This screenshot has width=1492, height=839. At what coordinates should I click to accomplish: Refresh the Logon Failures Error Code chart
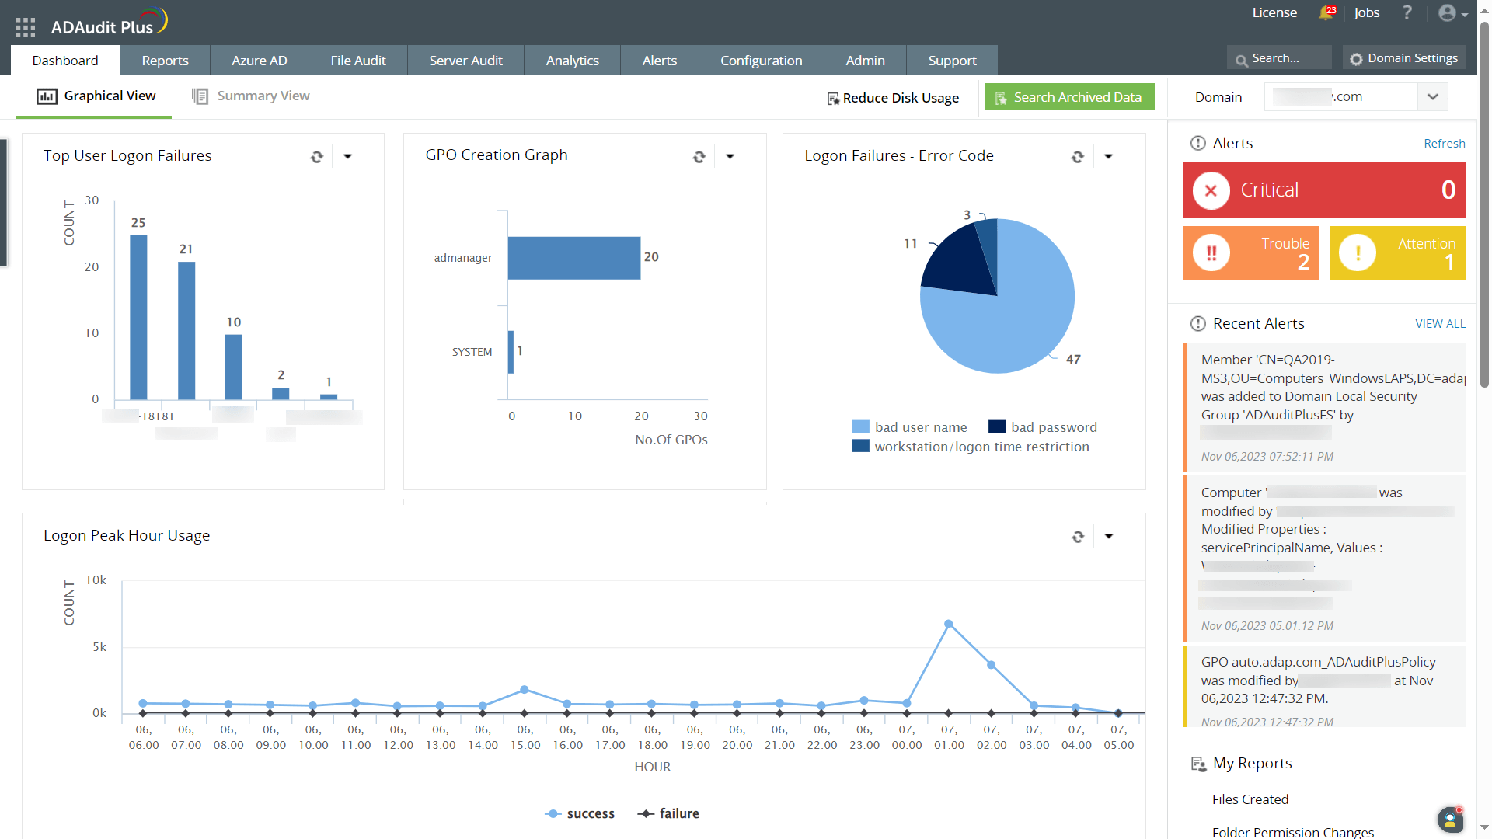pyautogui.click(x=1077, y=157)
